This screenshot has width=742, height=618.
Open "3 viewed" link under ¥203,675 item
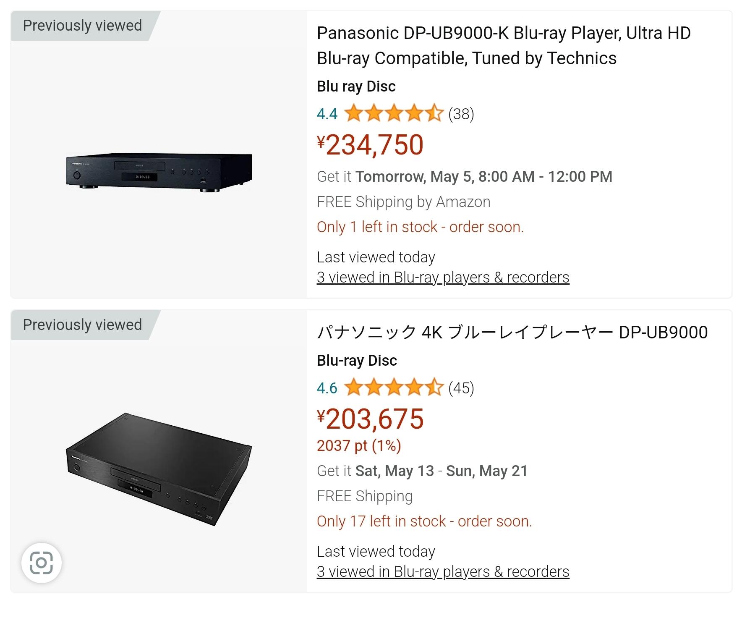(443, 572)
